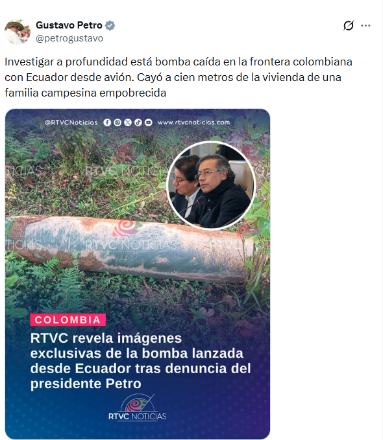Click the TikTok icon in the image banner

tap(138, 122)
